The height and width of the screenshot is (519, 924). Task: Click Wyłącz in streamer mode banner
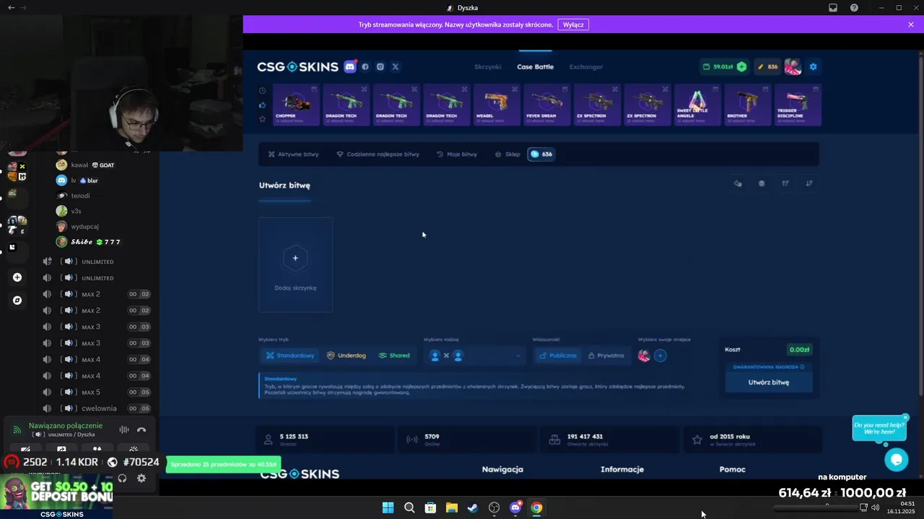(x=573, y=25)
